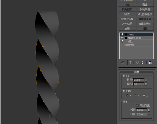Expand the Twist modifier sub-levels
Screen dimensions: 157x124
click(x=126, y=34)
